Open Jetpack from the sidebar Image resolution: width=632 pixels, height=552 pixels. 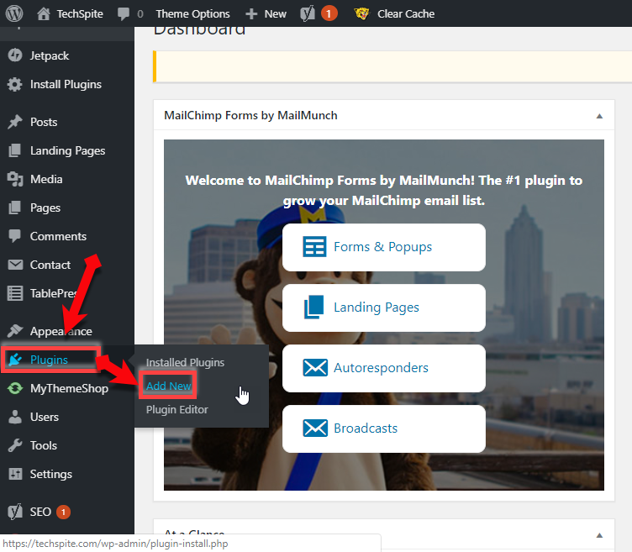(x=50, y=55)
